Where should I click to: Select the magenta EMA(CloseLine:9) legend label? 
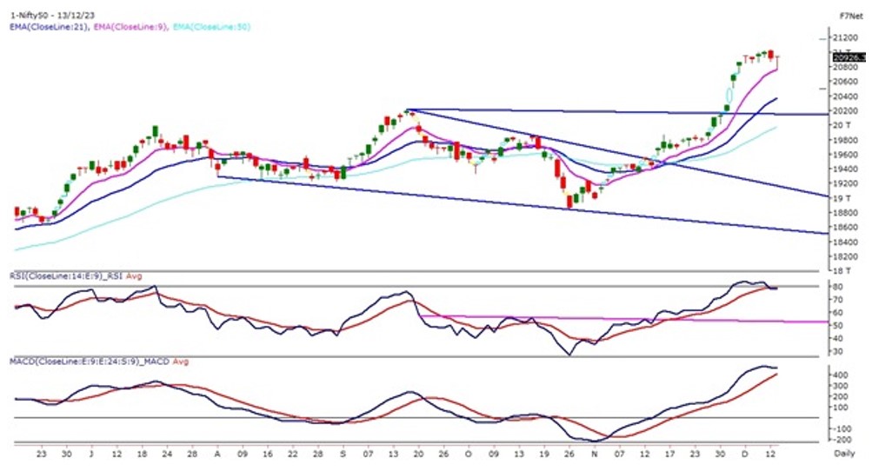130,27
